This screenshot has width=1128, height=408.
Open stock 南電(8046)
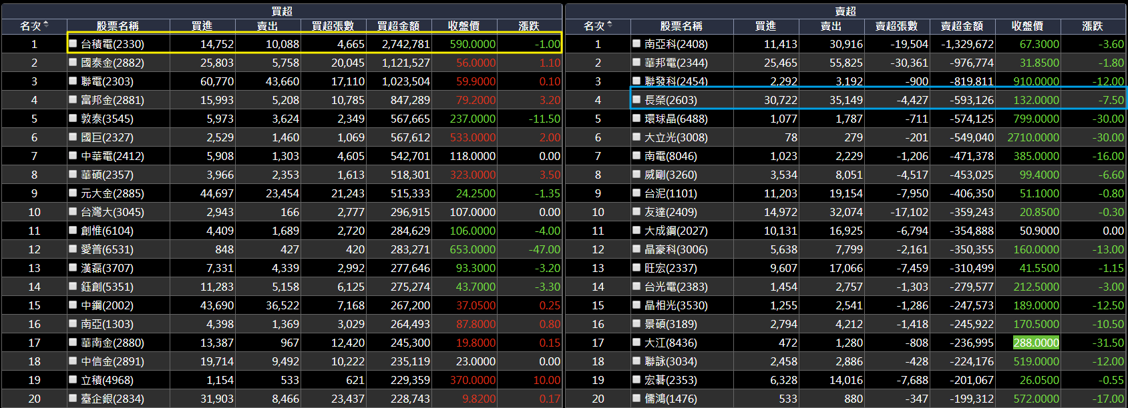pyautogui.click(x=671, y=156)
